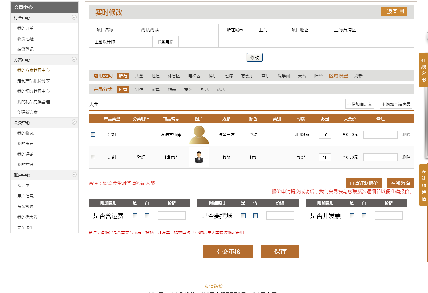Check the 壁灯 product row checkbox

pos(93,157)
